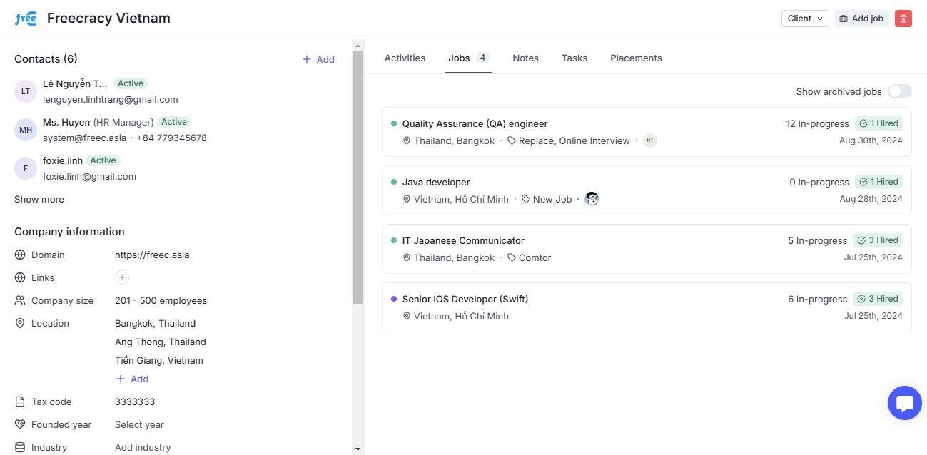Click the recruiter avatar on Java developer job
The width and height of the screenshot is (927, 455).
pyautogui.click(x=591, y=199)
